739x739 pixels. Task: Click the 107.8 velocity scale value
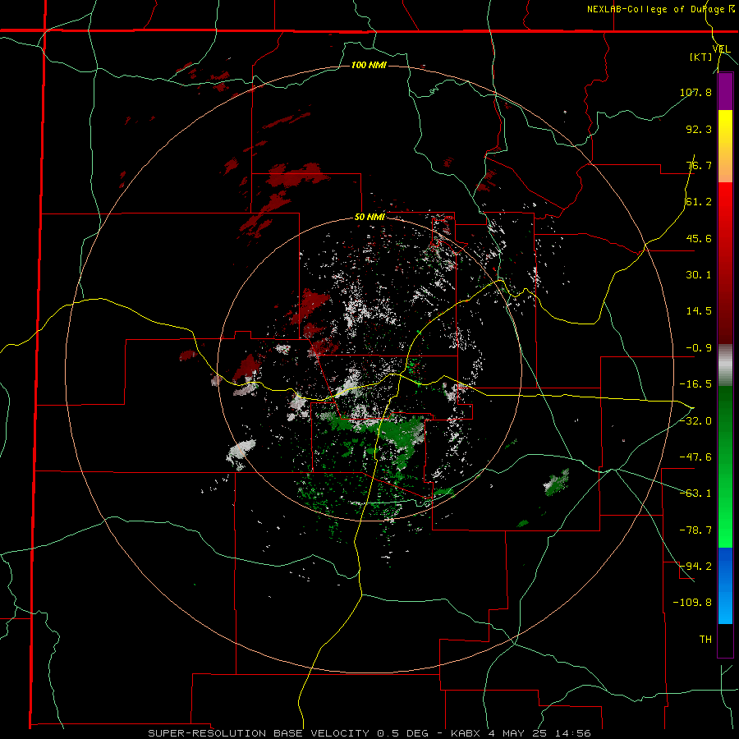(x=695, y=92)
